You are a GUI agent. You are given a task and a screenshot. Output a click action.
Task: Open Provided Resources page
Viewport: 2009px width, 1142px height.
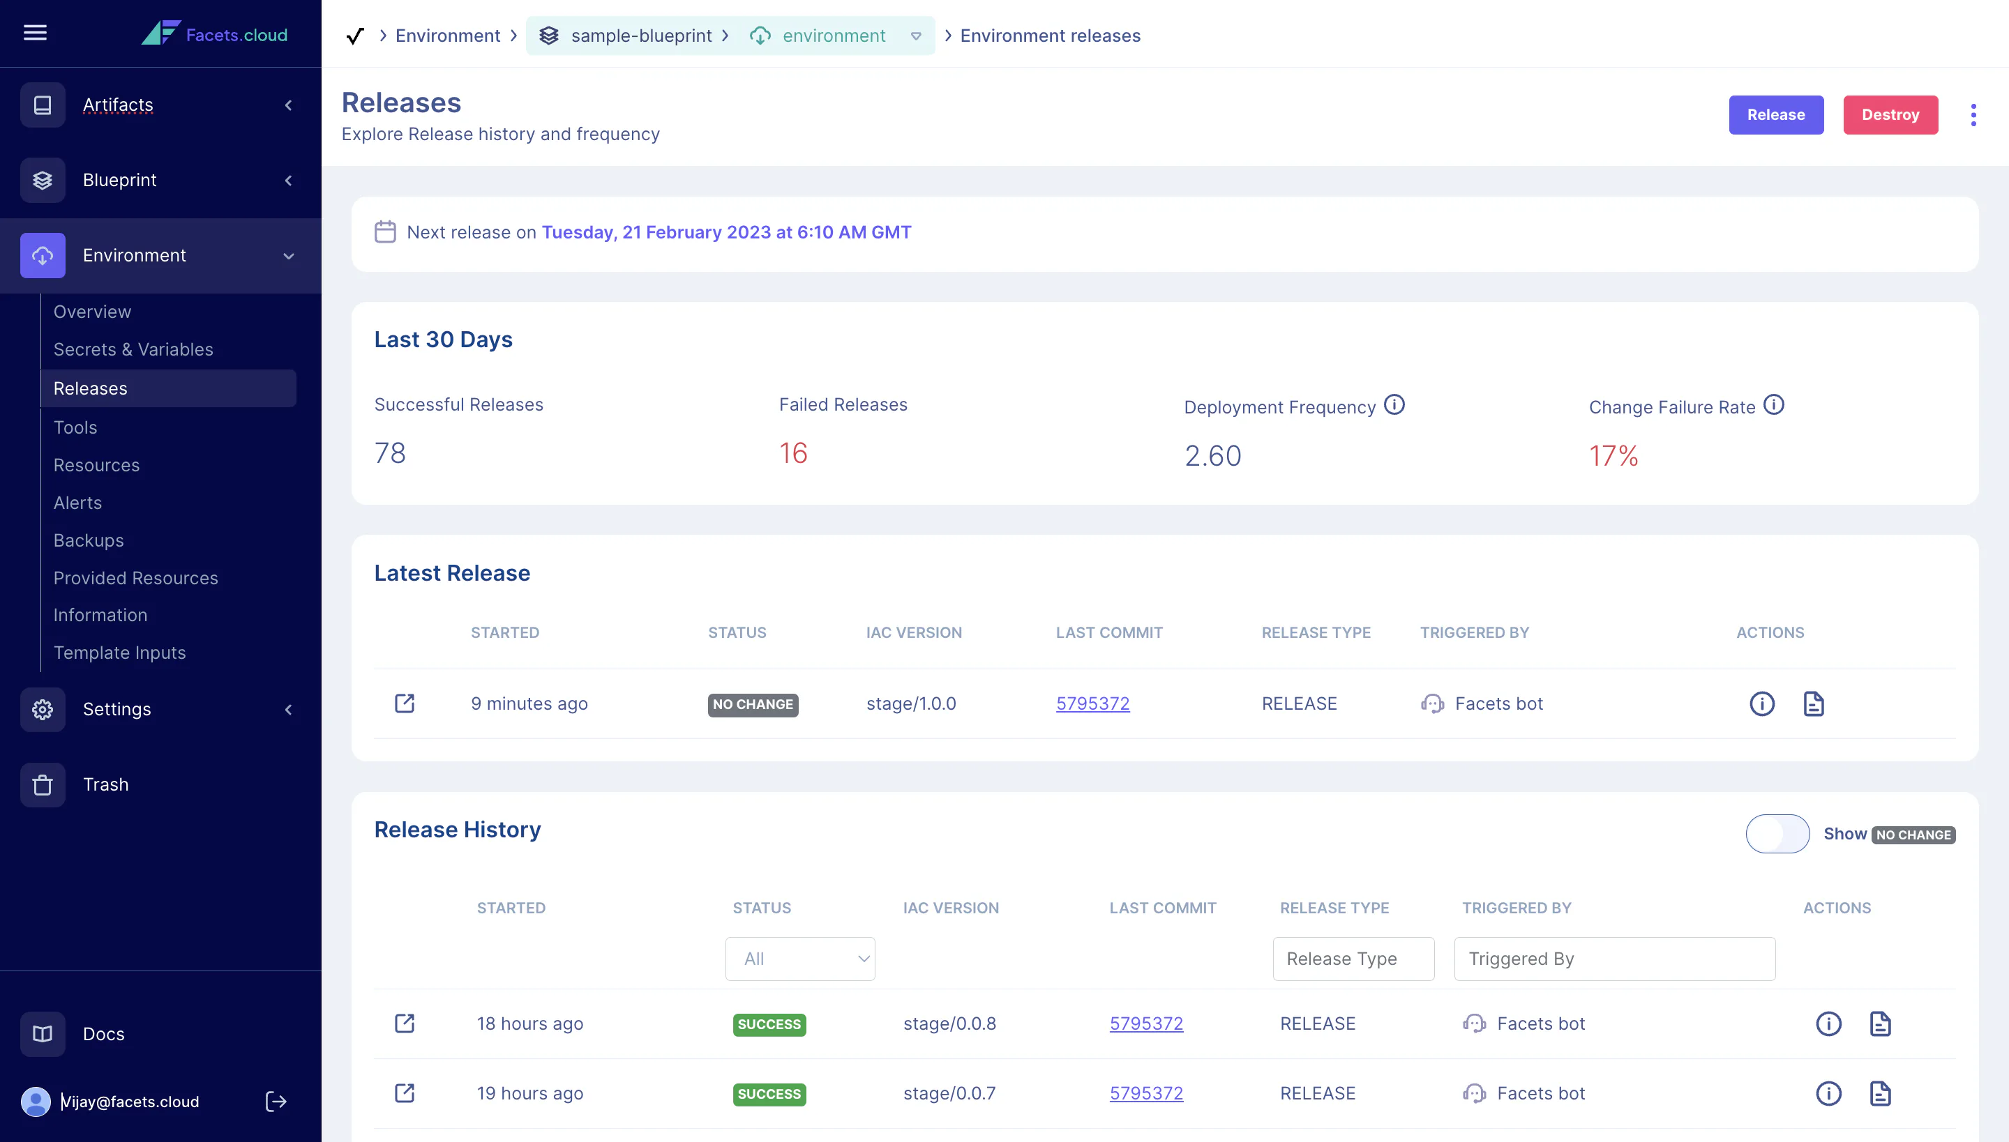pyautogui.click(x=136, y=578)
